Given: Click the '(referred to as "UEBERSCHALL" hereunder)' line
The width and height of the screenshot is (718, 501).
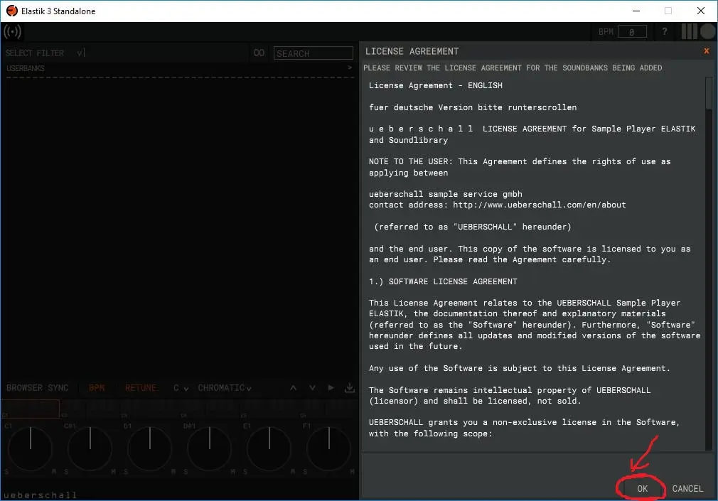Looking at the screenshot, I should pos(473,227).
